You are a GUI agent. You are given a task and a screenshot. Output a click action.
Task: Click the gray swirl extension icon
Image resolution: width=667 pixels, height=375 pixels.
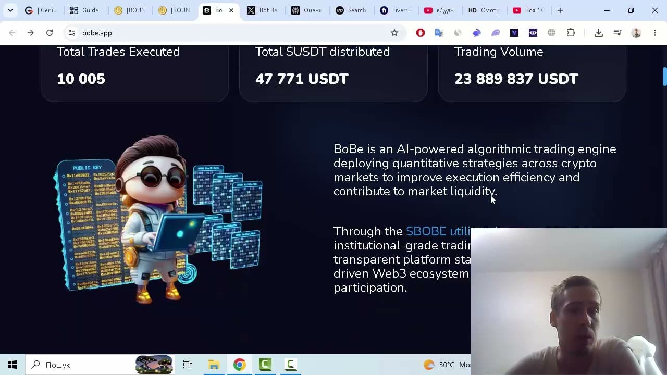pos(458,33)
